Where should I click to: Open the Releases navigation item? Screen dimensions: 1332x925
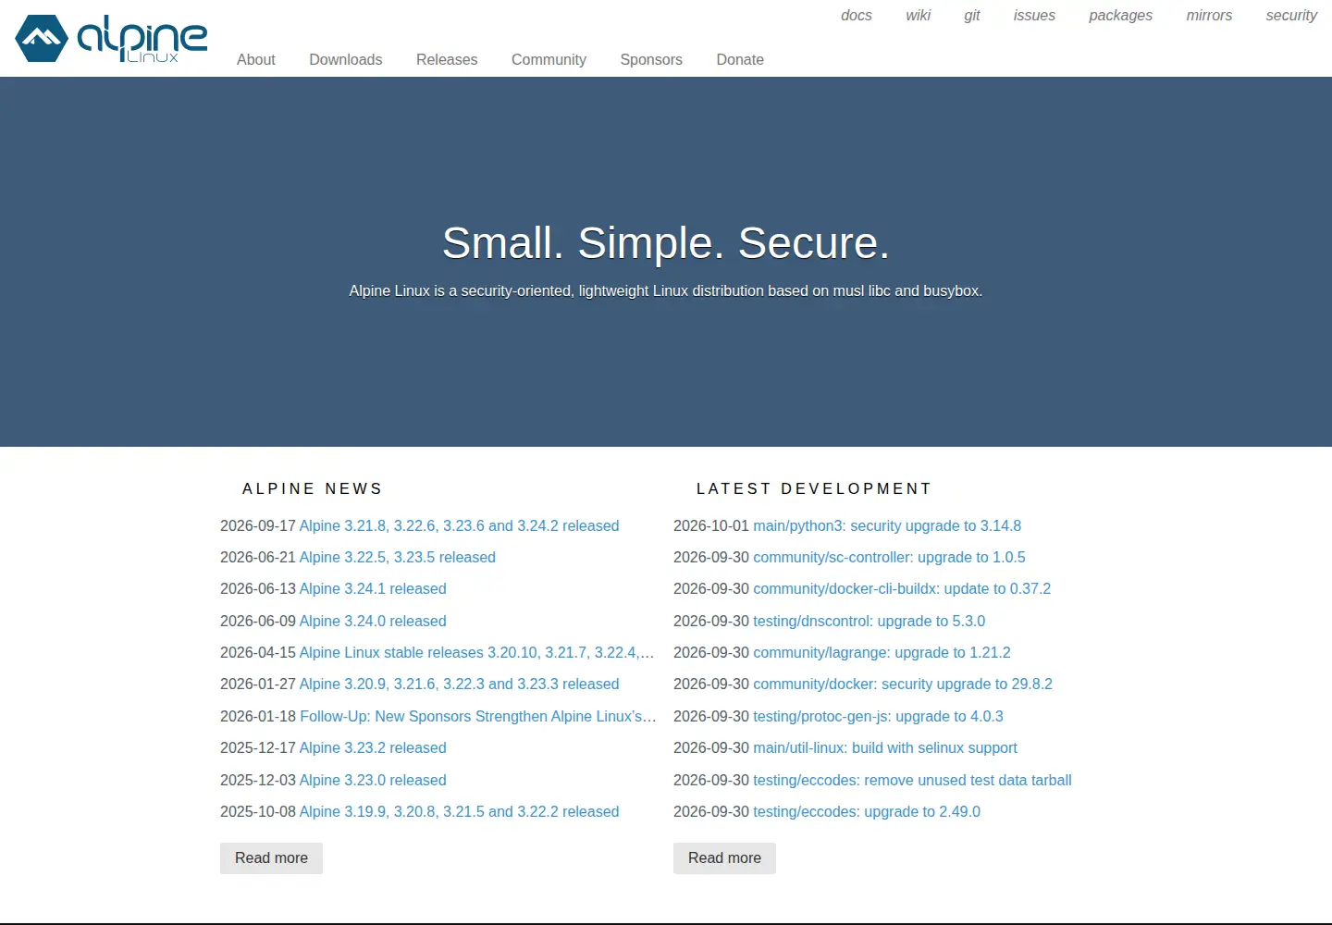click(x=447, y=59)
